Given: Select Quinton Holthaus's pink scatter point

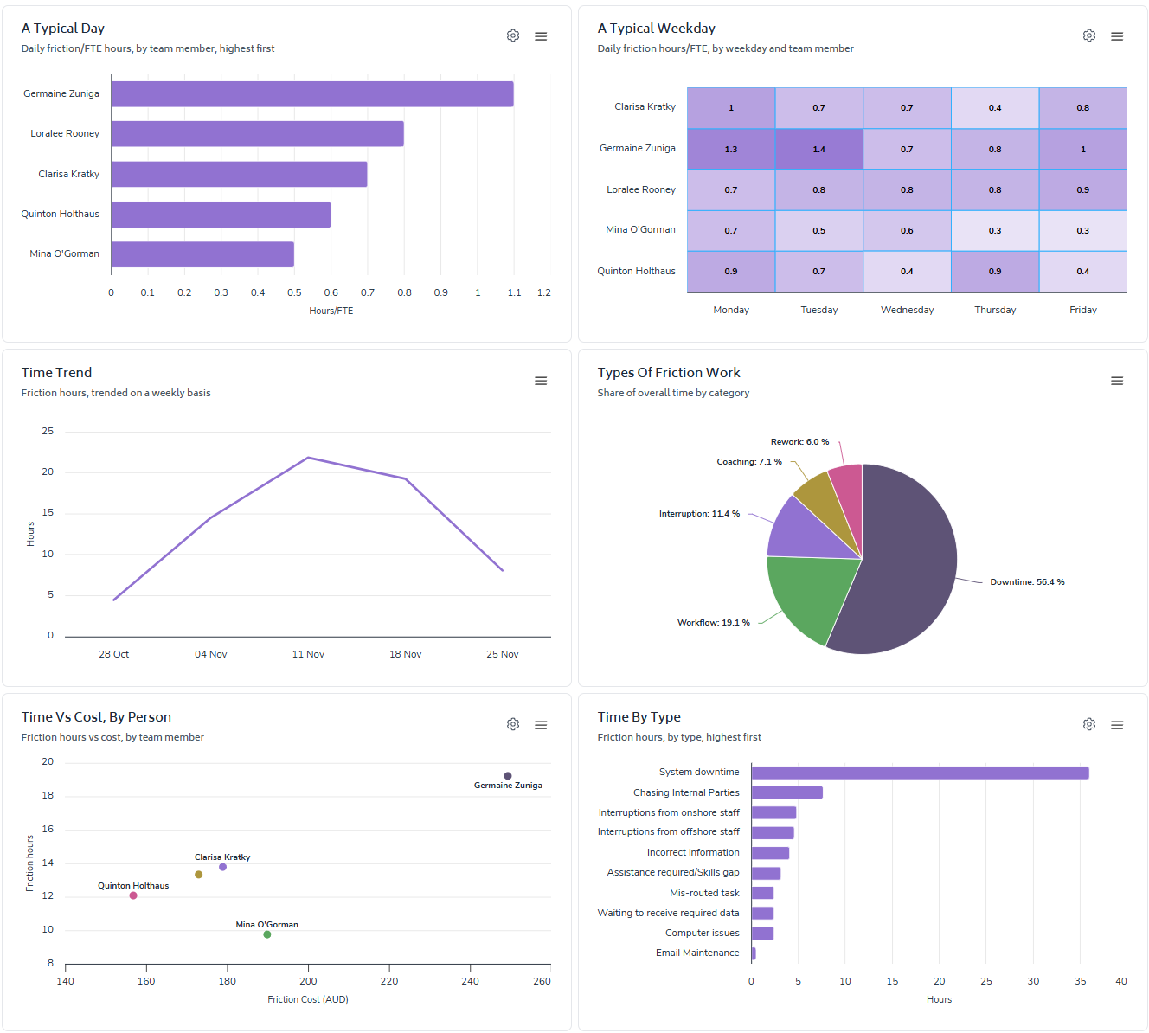Looking at the screenshot, I should click(x=133, y=895).
